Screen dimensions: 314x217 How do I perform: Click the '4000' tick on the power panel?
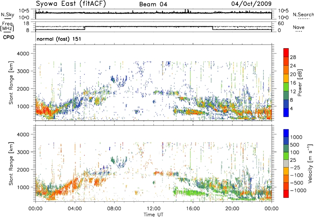tap(23, 54)
